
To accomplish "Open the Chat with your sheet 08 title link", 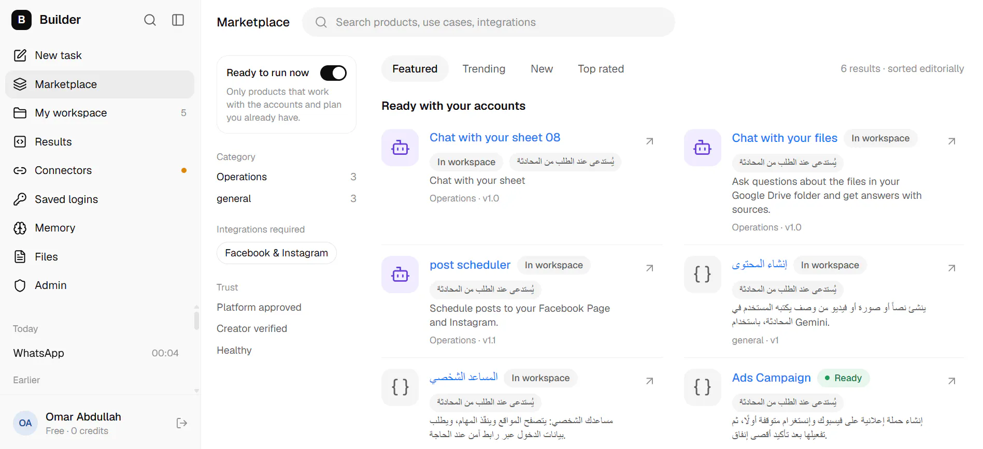I will (x=495, y=138).
